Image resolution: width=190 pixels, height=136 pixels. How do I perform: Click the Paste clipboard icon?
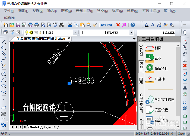tap(83, 25)
